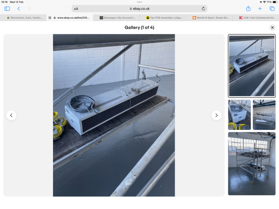Switch to Electronics, Cars, Fashion tab

pyautogui.click(x=25, y=17)
